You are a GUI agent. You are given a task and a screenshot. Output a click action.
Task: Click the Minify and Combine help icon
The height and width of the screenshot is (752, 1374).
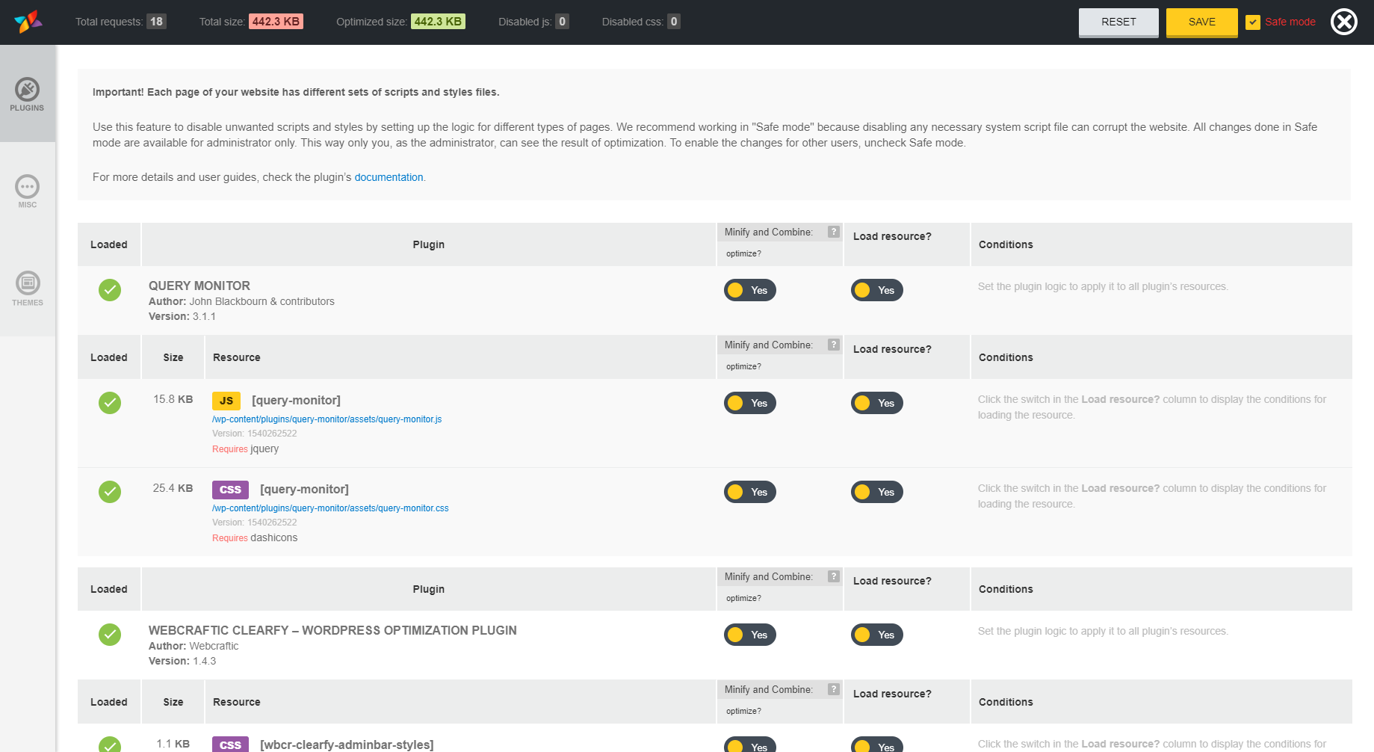pyautogui.click(x=834, y=232)
